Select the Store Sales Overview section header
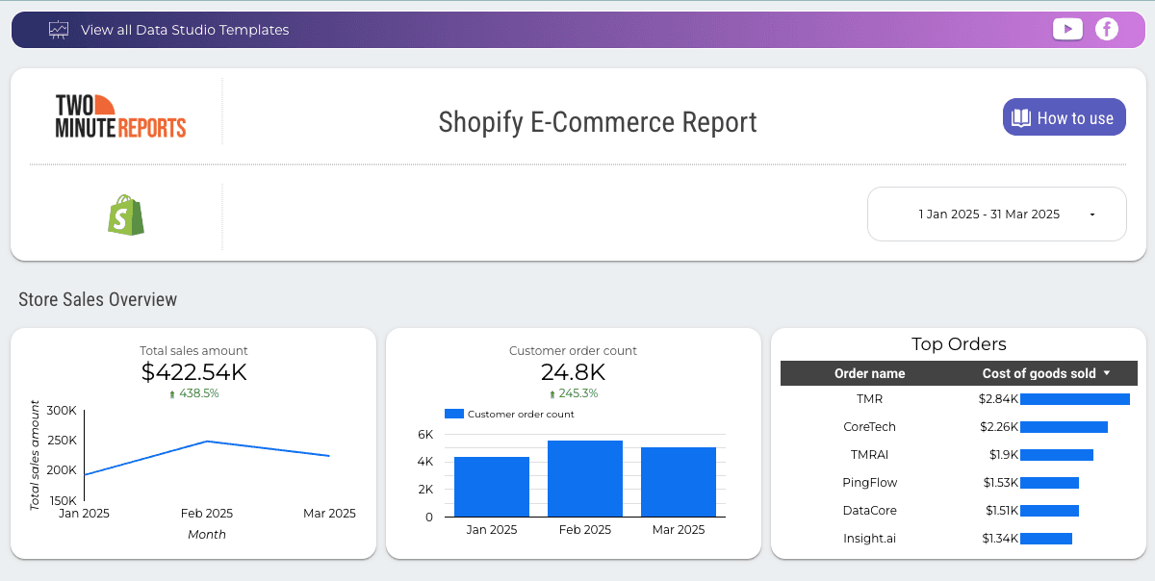 97,299
